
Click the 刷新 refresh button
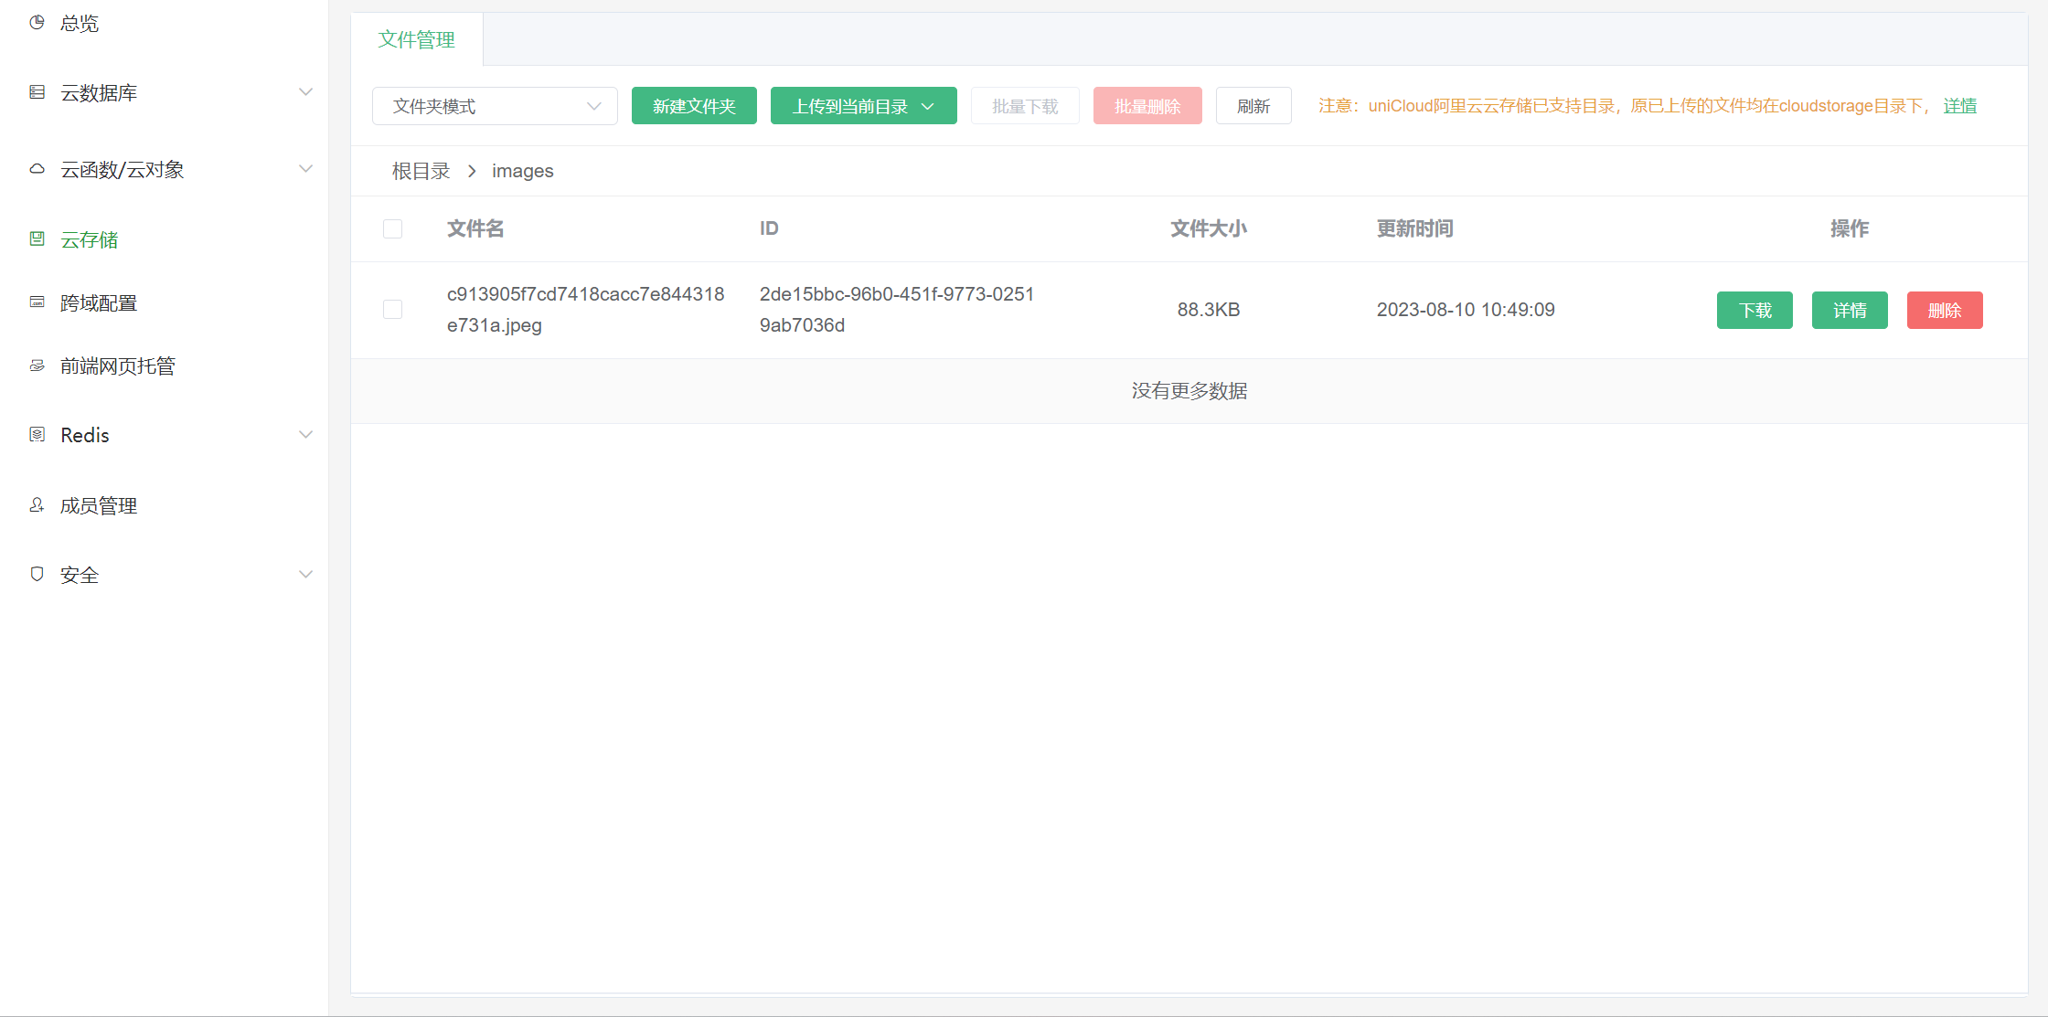coord(1253,106)
